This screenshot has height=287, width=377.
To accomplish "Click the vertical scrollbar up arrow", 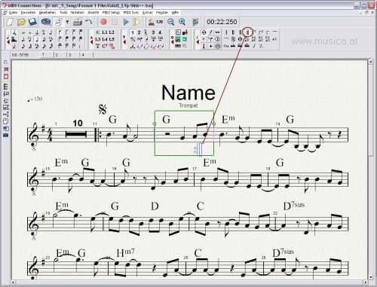I will pos(371,62).
